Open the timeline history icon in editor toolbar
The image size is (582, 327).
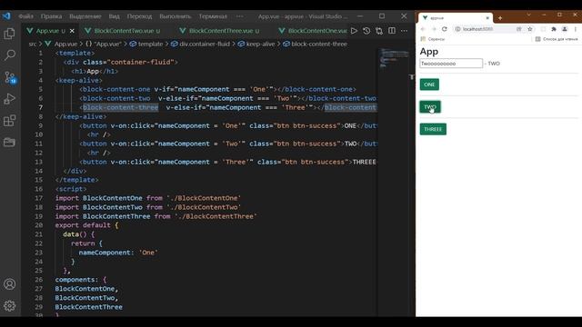pyautogui.click(x=366, y=31)
